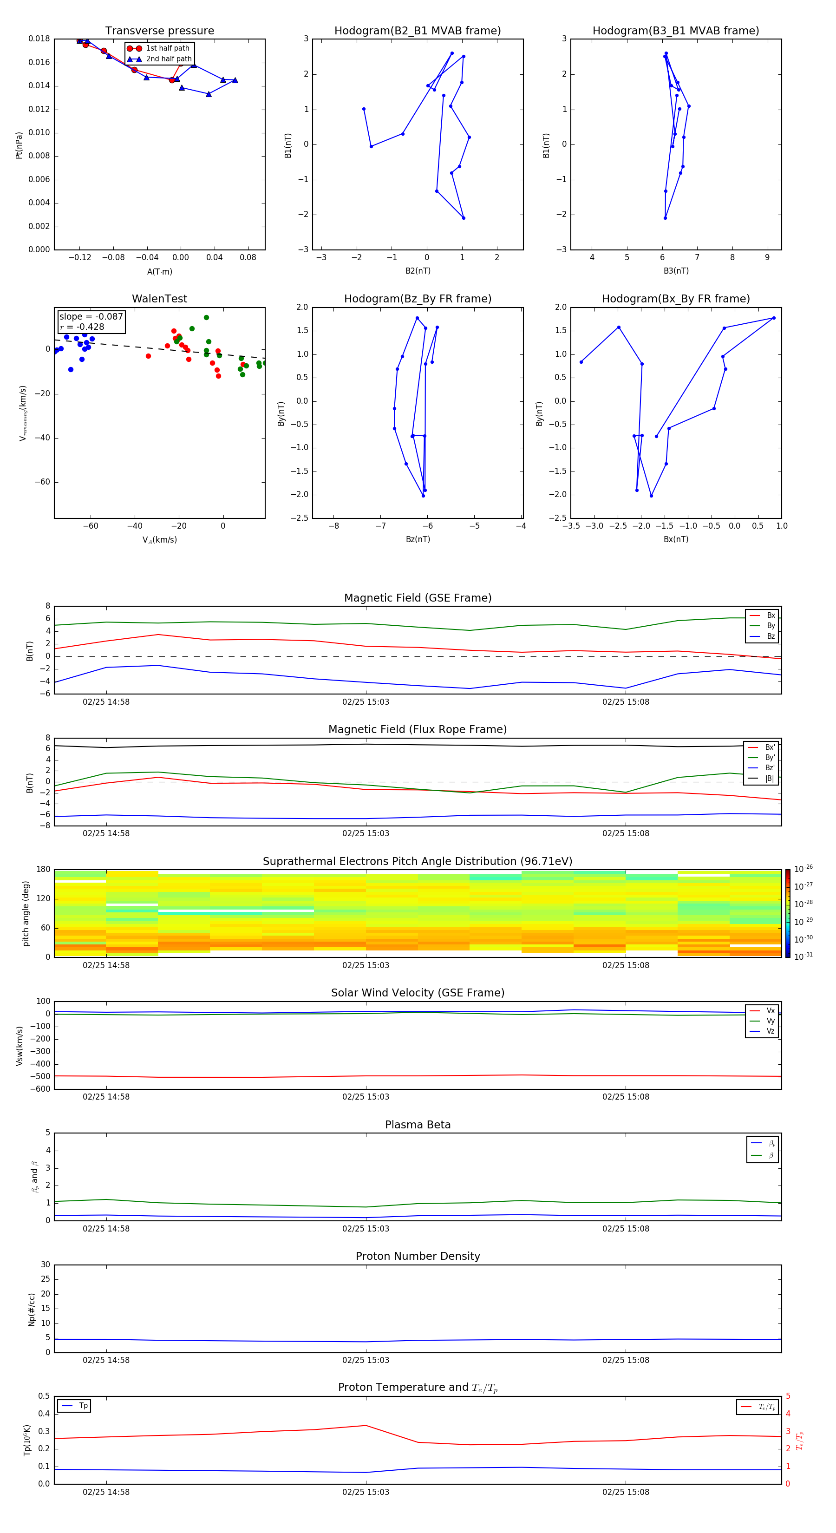836x1533 pixels.
Task: Click the Transverse pressure plot title
Action: click(159, 31)
